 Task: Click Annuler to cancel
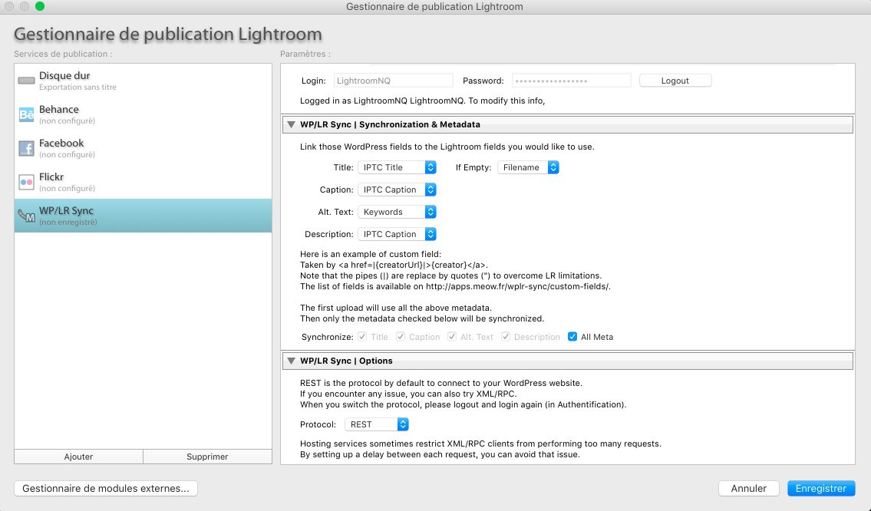click(748, 488)
